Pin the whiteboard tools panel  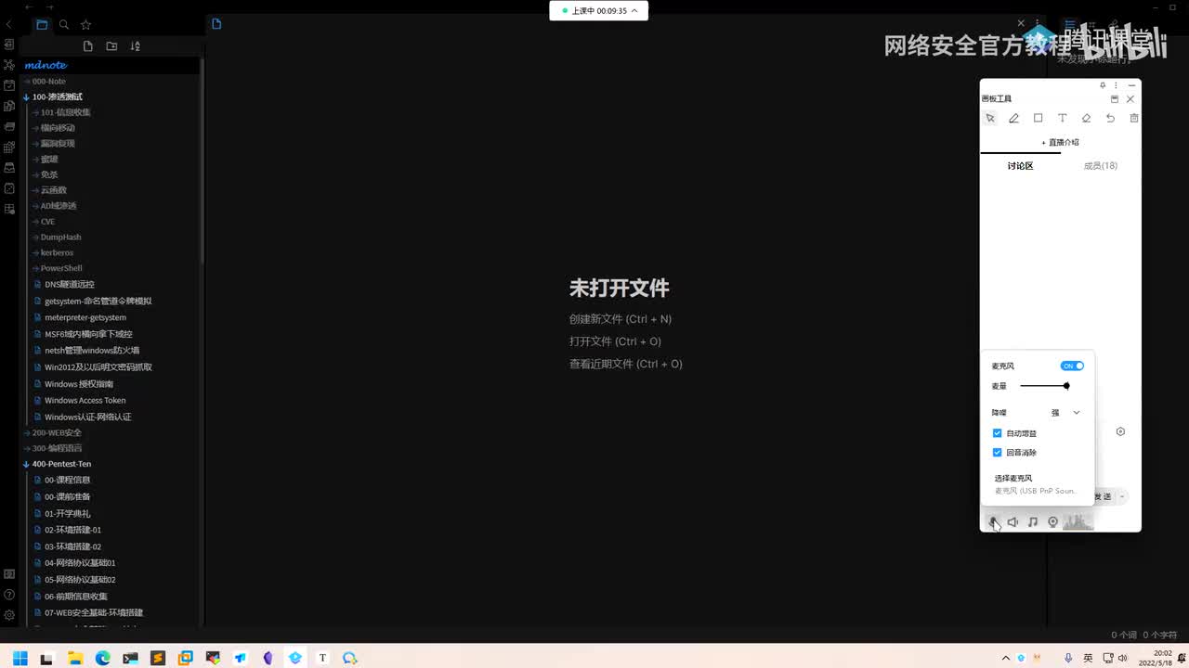[x=1103, y=85]
